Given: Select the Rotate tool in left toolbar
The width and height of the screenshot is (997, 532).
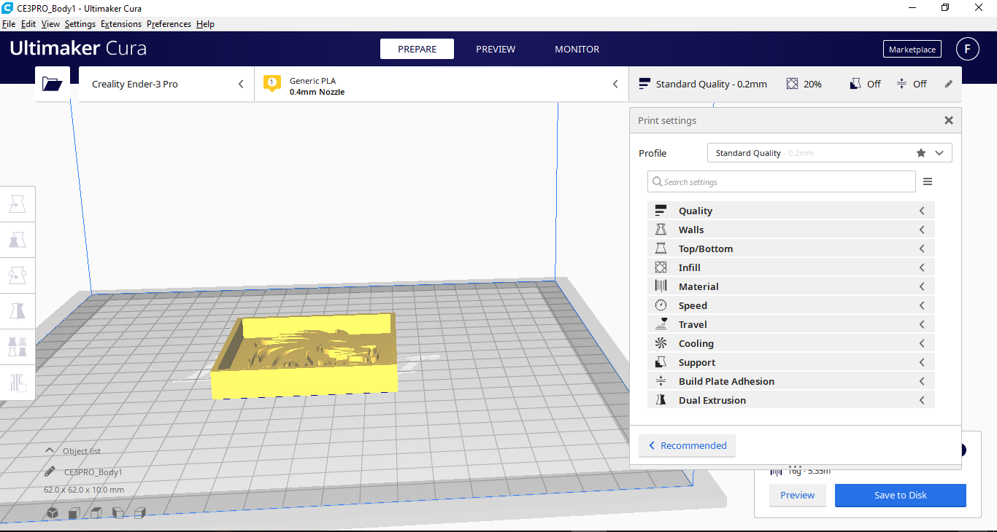Looking at the screenshot, I should [17, 275].
